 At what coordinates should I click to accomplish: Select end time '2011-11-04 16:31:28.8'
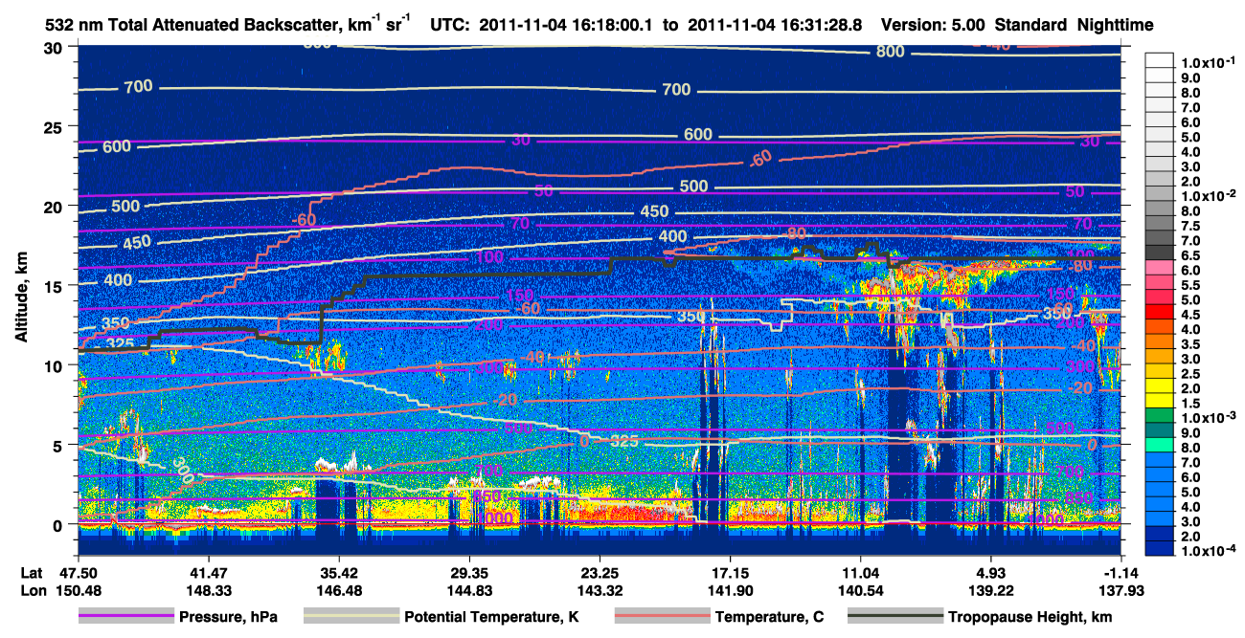pos(772,25)
